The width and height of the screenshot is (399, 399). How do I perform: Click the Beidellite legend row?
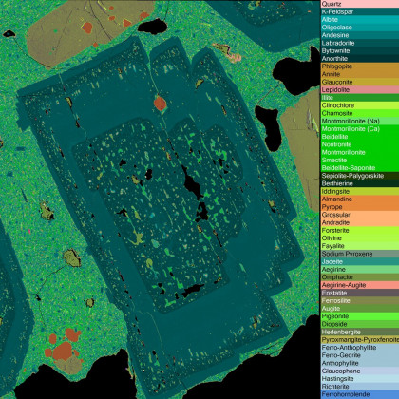pos(360,137)
